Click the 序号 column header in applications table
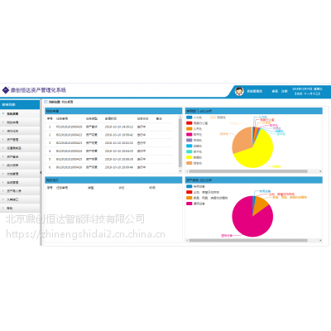This screenshot has height=331, width=331. point(50,118)
